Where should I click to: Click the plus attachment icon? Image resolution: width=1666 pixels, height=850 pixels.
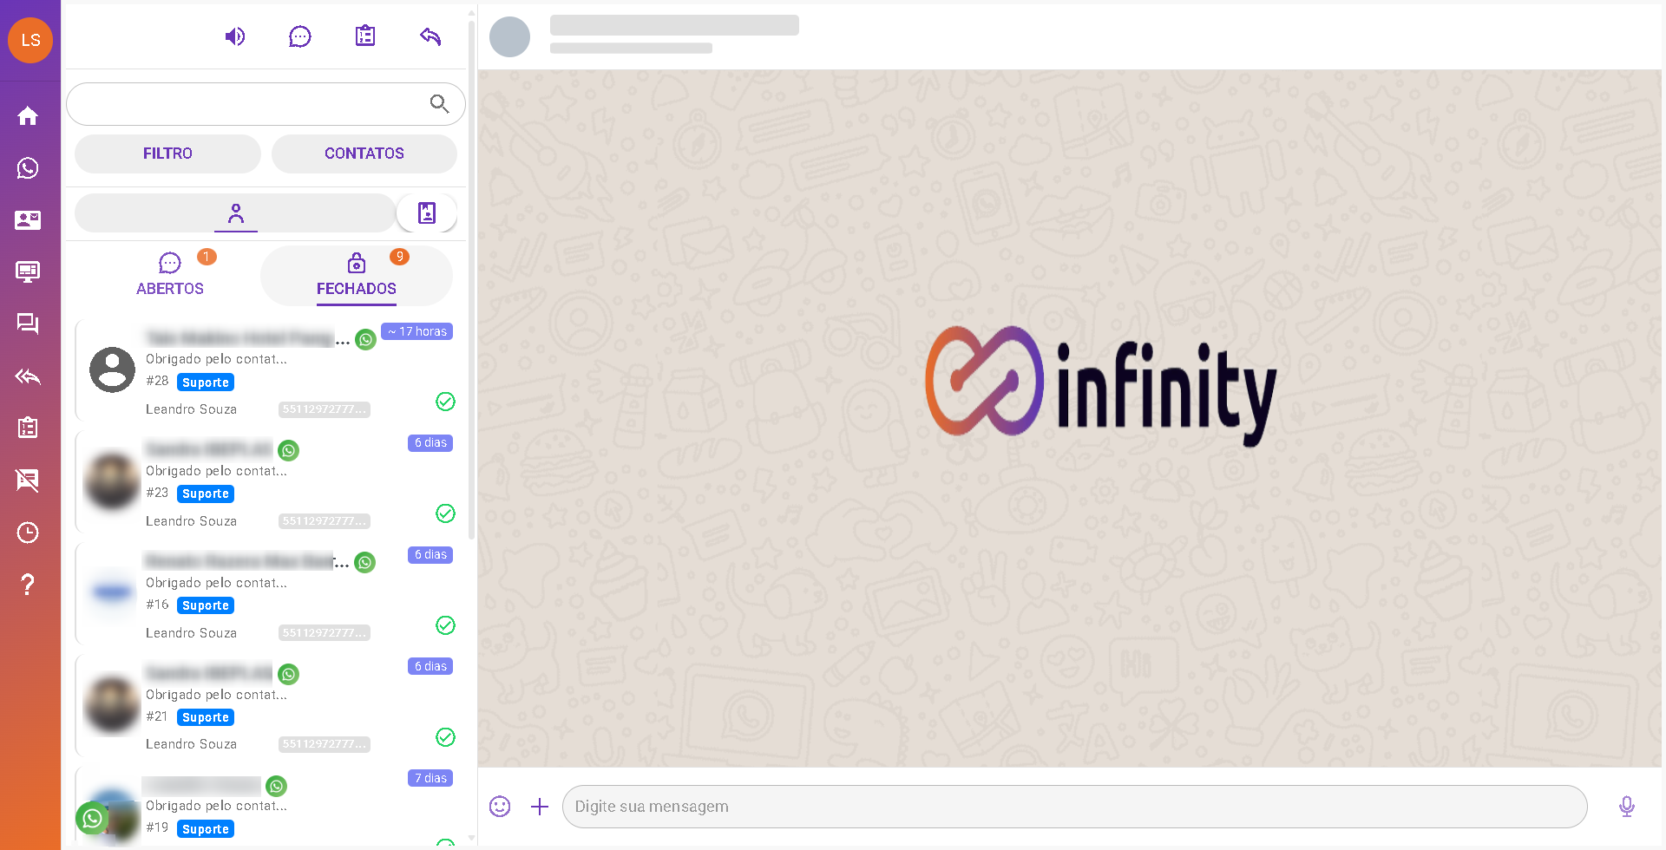click(x=540, y=807)
